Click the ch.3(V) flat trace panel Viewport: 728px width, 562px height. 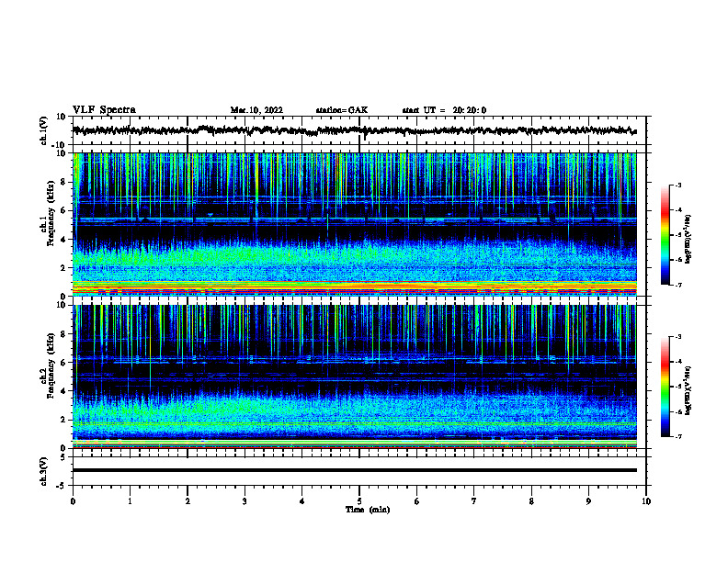(358, 471)
